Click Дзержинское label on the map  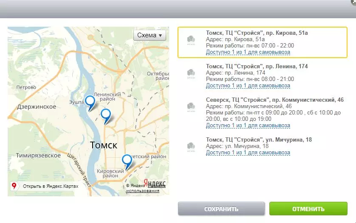[37, 107]
